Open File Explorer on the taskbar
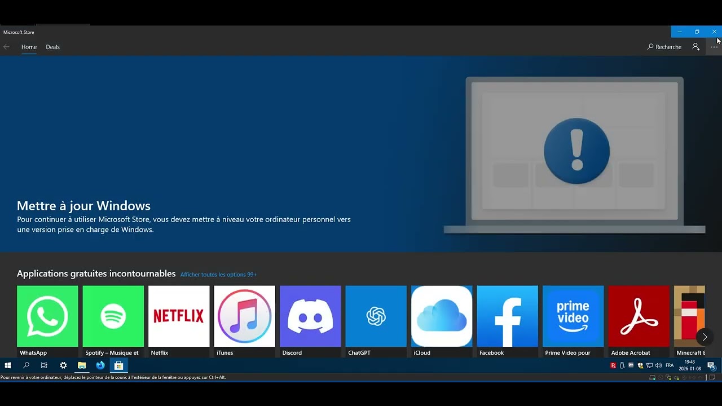722x406 pixels. pyautogui.click(x=82, y=365)
